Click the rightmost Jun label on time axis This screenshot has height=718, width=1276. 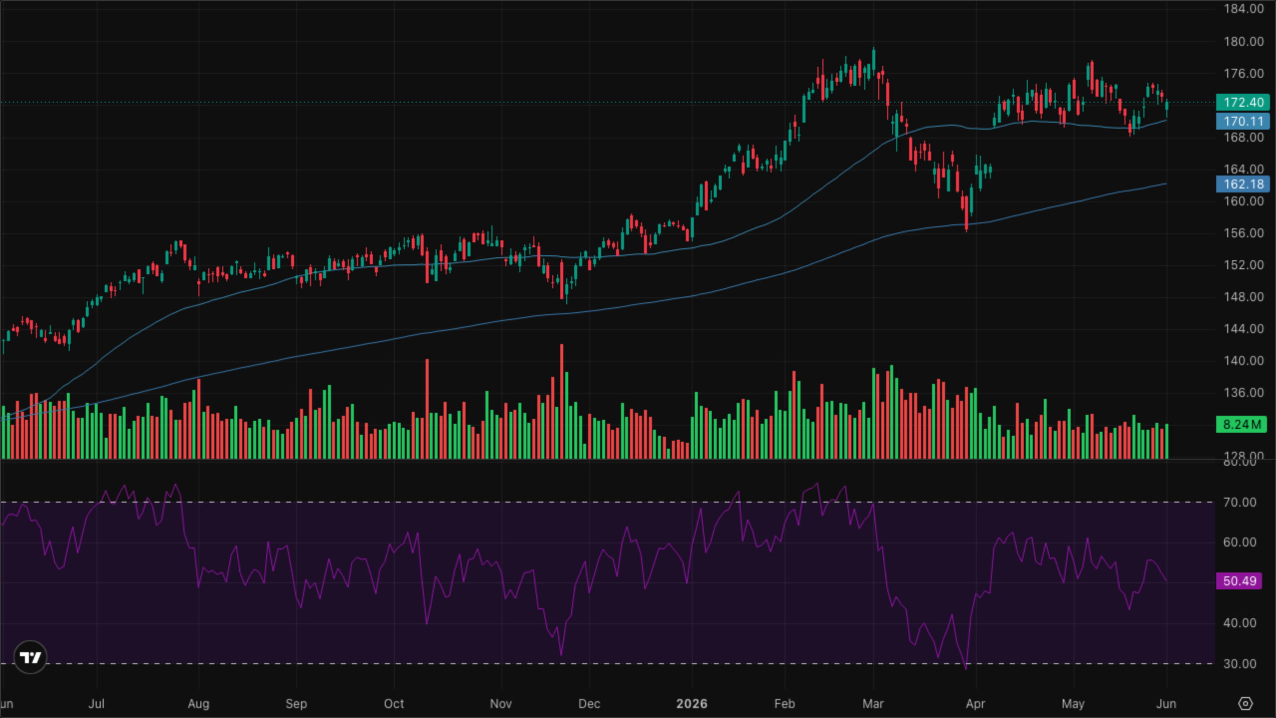[x=1166, y=704]
